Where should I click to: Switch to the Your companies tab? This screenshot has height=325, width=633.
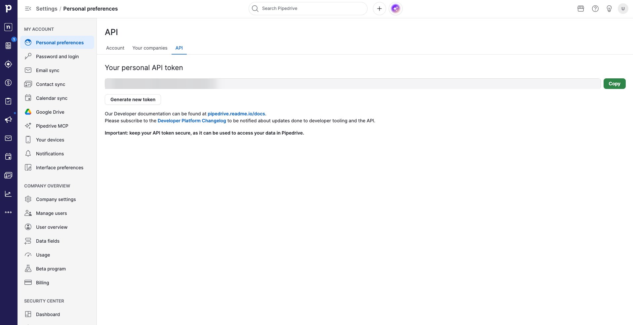coord(150,48)
